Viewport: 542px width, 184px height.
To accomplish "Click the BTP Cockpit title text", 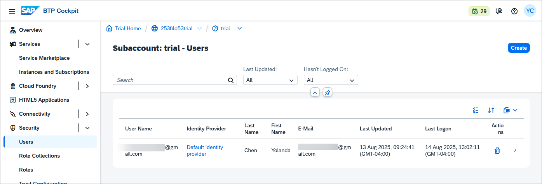I will point(61,11).
